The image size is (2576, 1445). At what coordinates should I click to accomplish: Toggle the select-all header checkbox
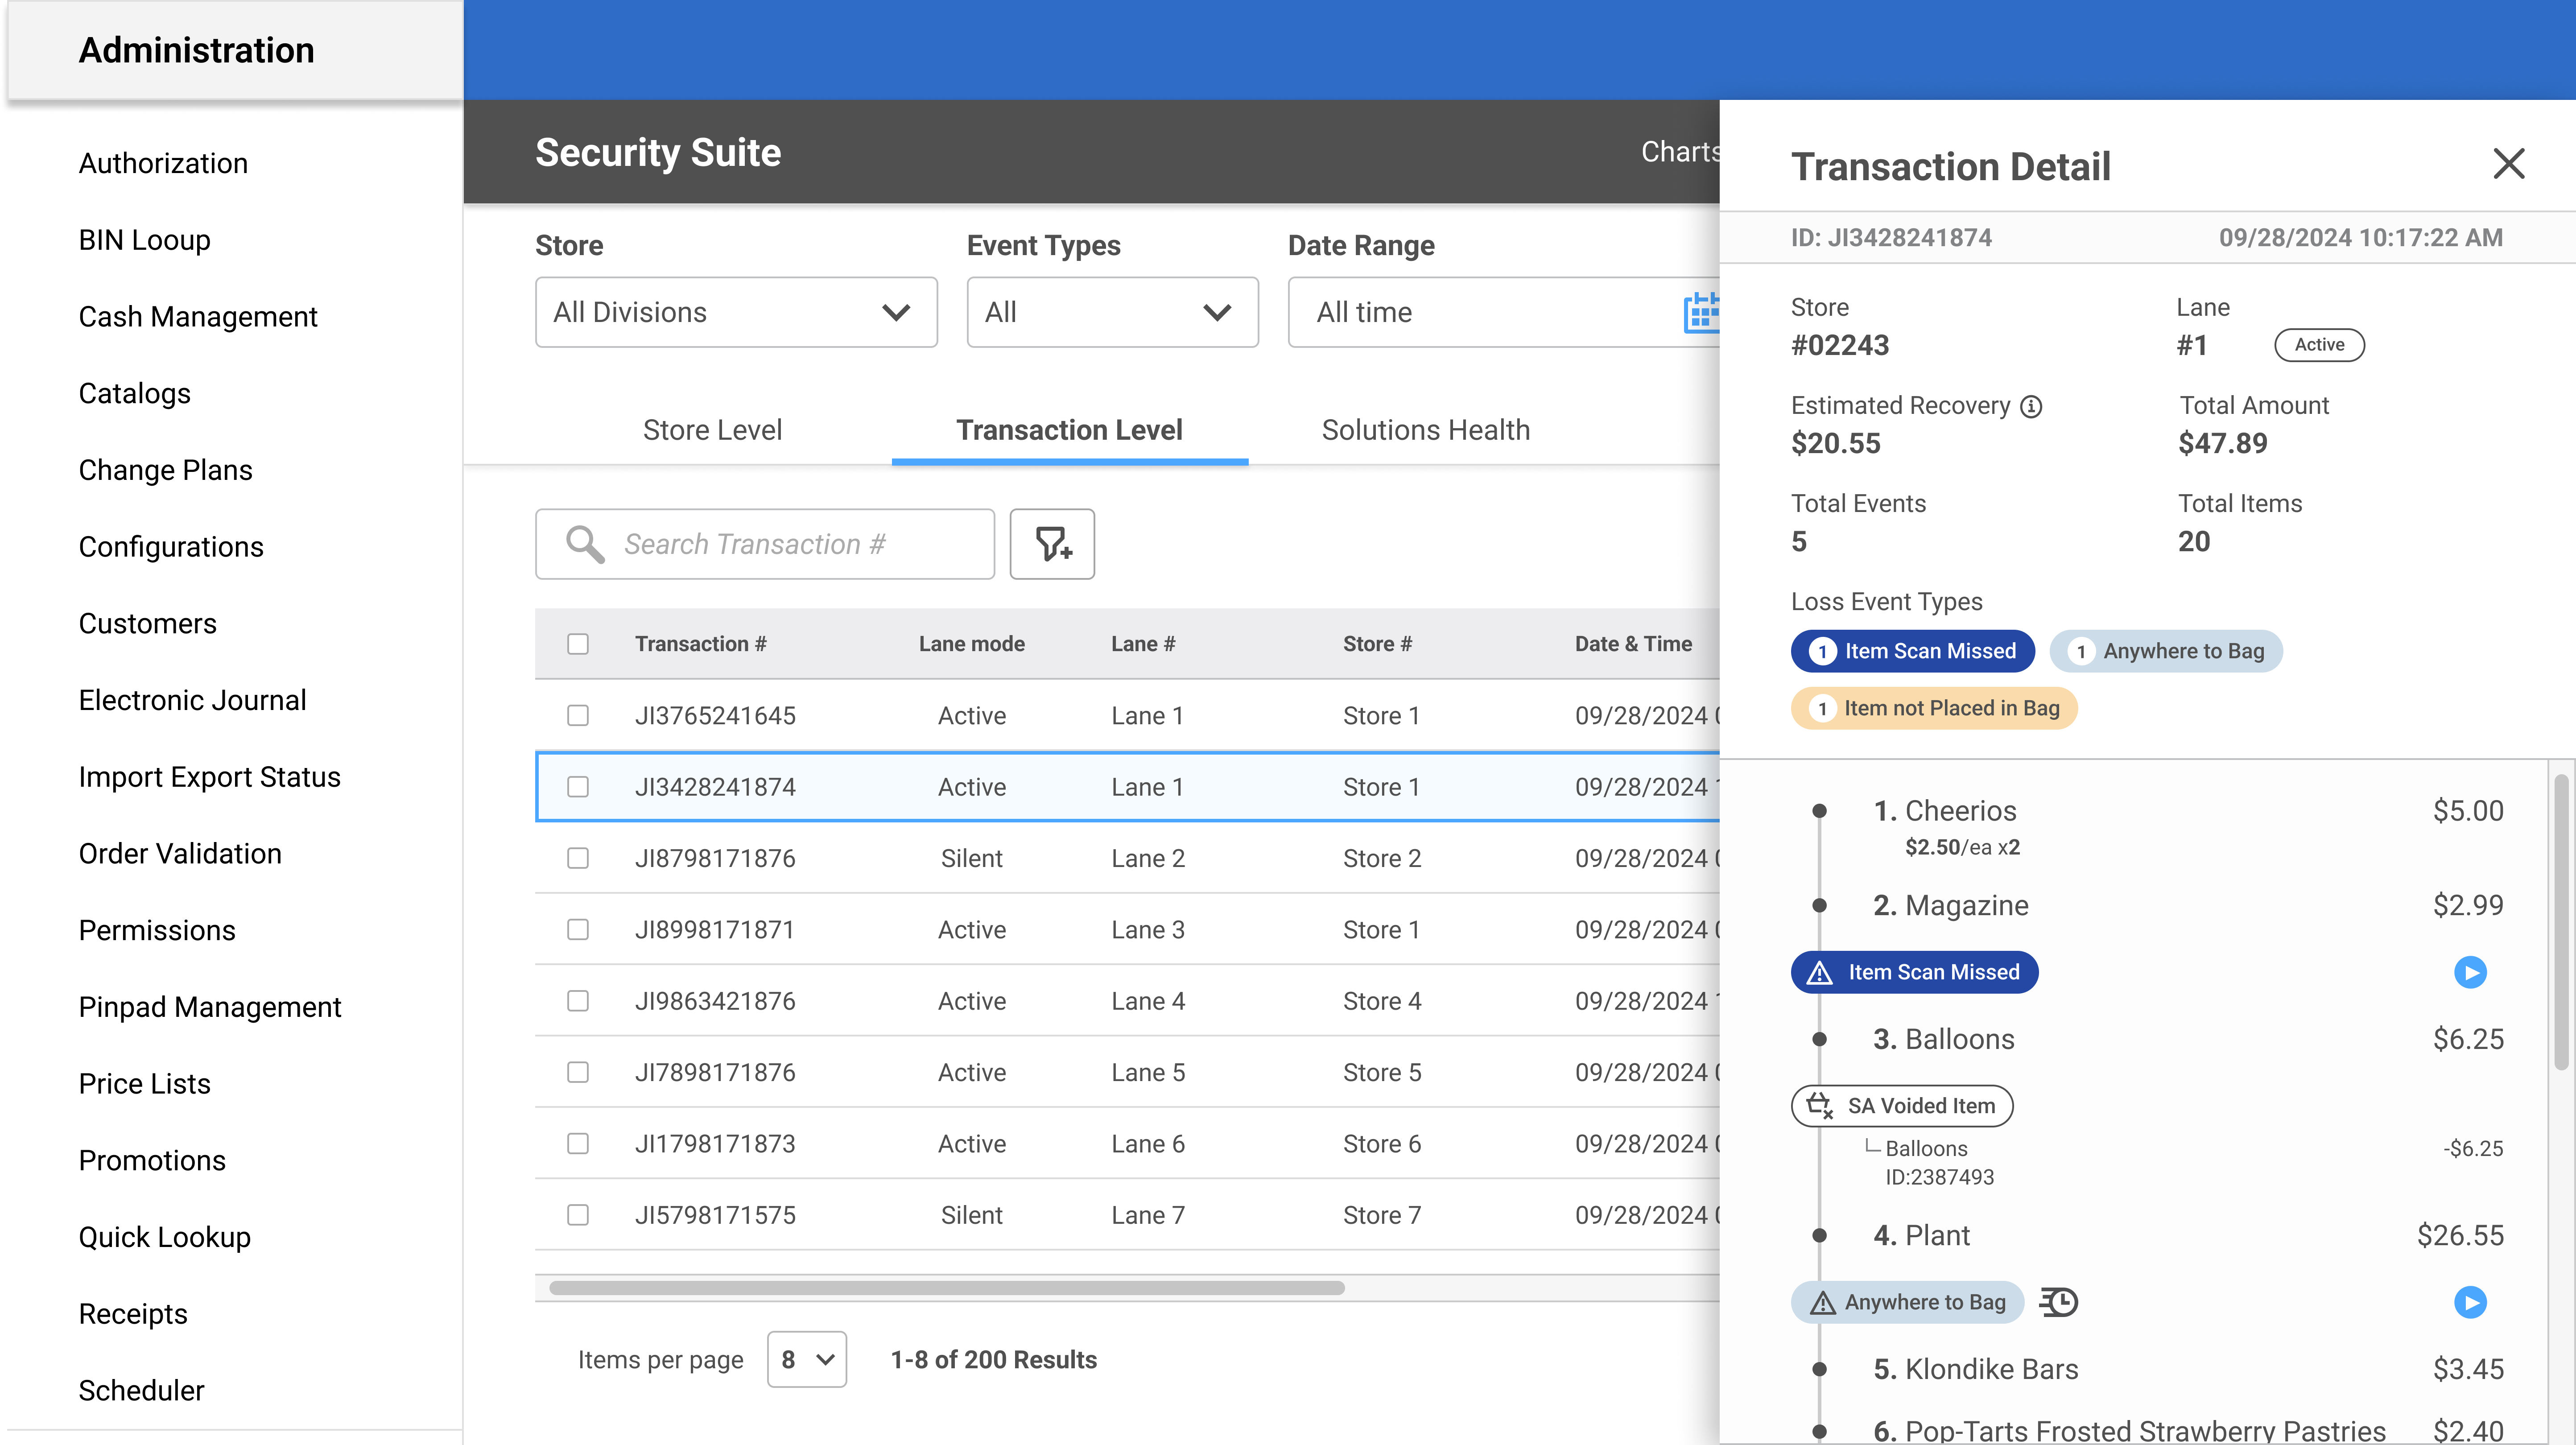[578, 644]
